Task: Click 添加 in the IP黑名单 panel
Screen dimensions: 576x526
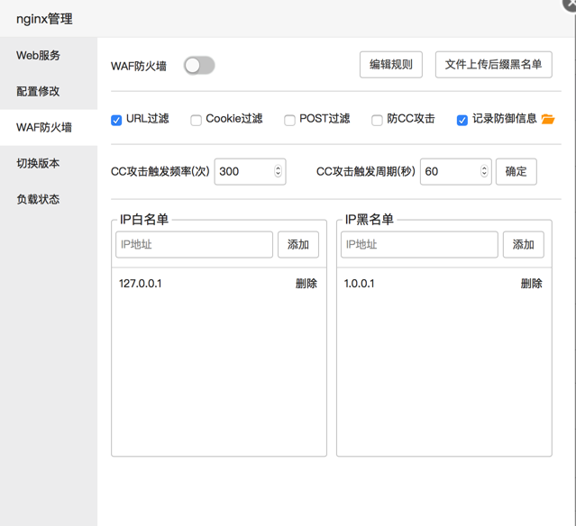Action: (x=523, y=244)
